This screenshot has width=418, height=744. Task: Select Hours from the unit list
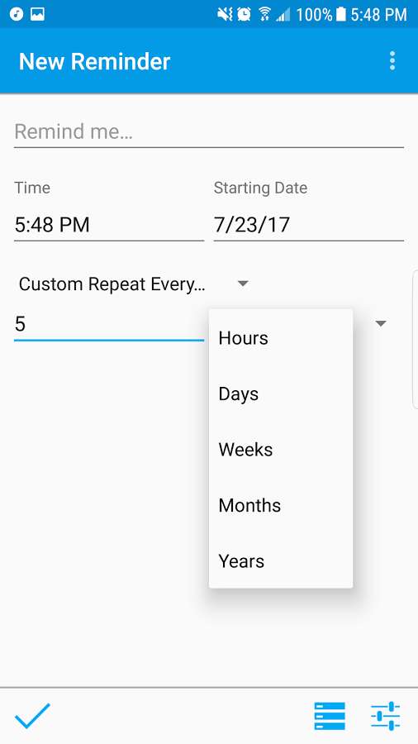click(281, 338)
